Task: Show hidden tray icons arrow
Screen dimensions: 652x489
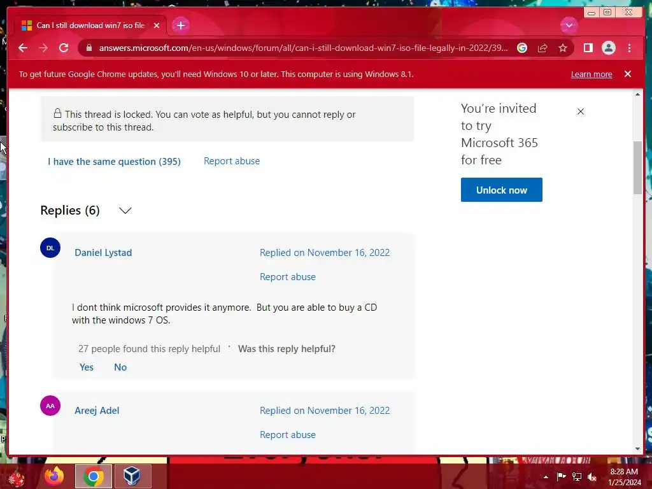Action: pos(546,477)
